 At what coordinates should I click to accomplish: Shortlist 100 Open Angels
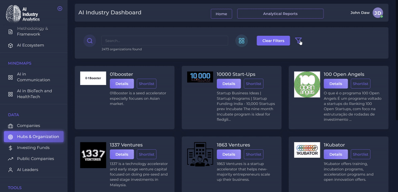point(360,84)
